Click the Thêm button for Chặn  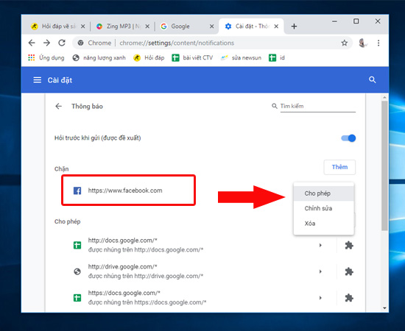click(x=339, y=167)
